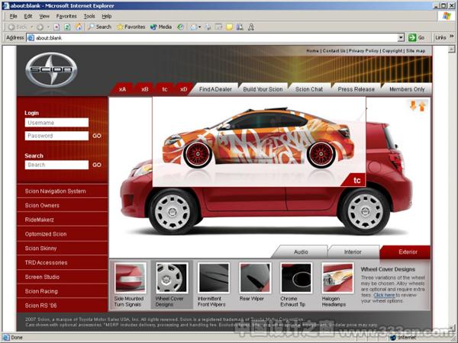This screenshot has width=458, height=343.
Task: Click the Scion logo emblem
Action: (51, 69)
